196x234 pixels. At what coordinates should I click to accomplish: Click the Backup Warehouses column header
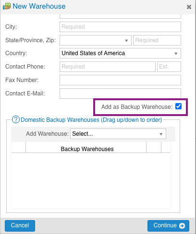tap(87, 149)
